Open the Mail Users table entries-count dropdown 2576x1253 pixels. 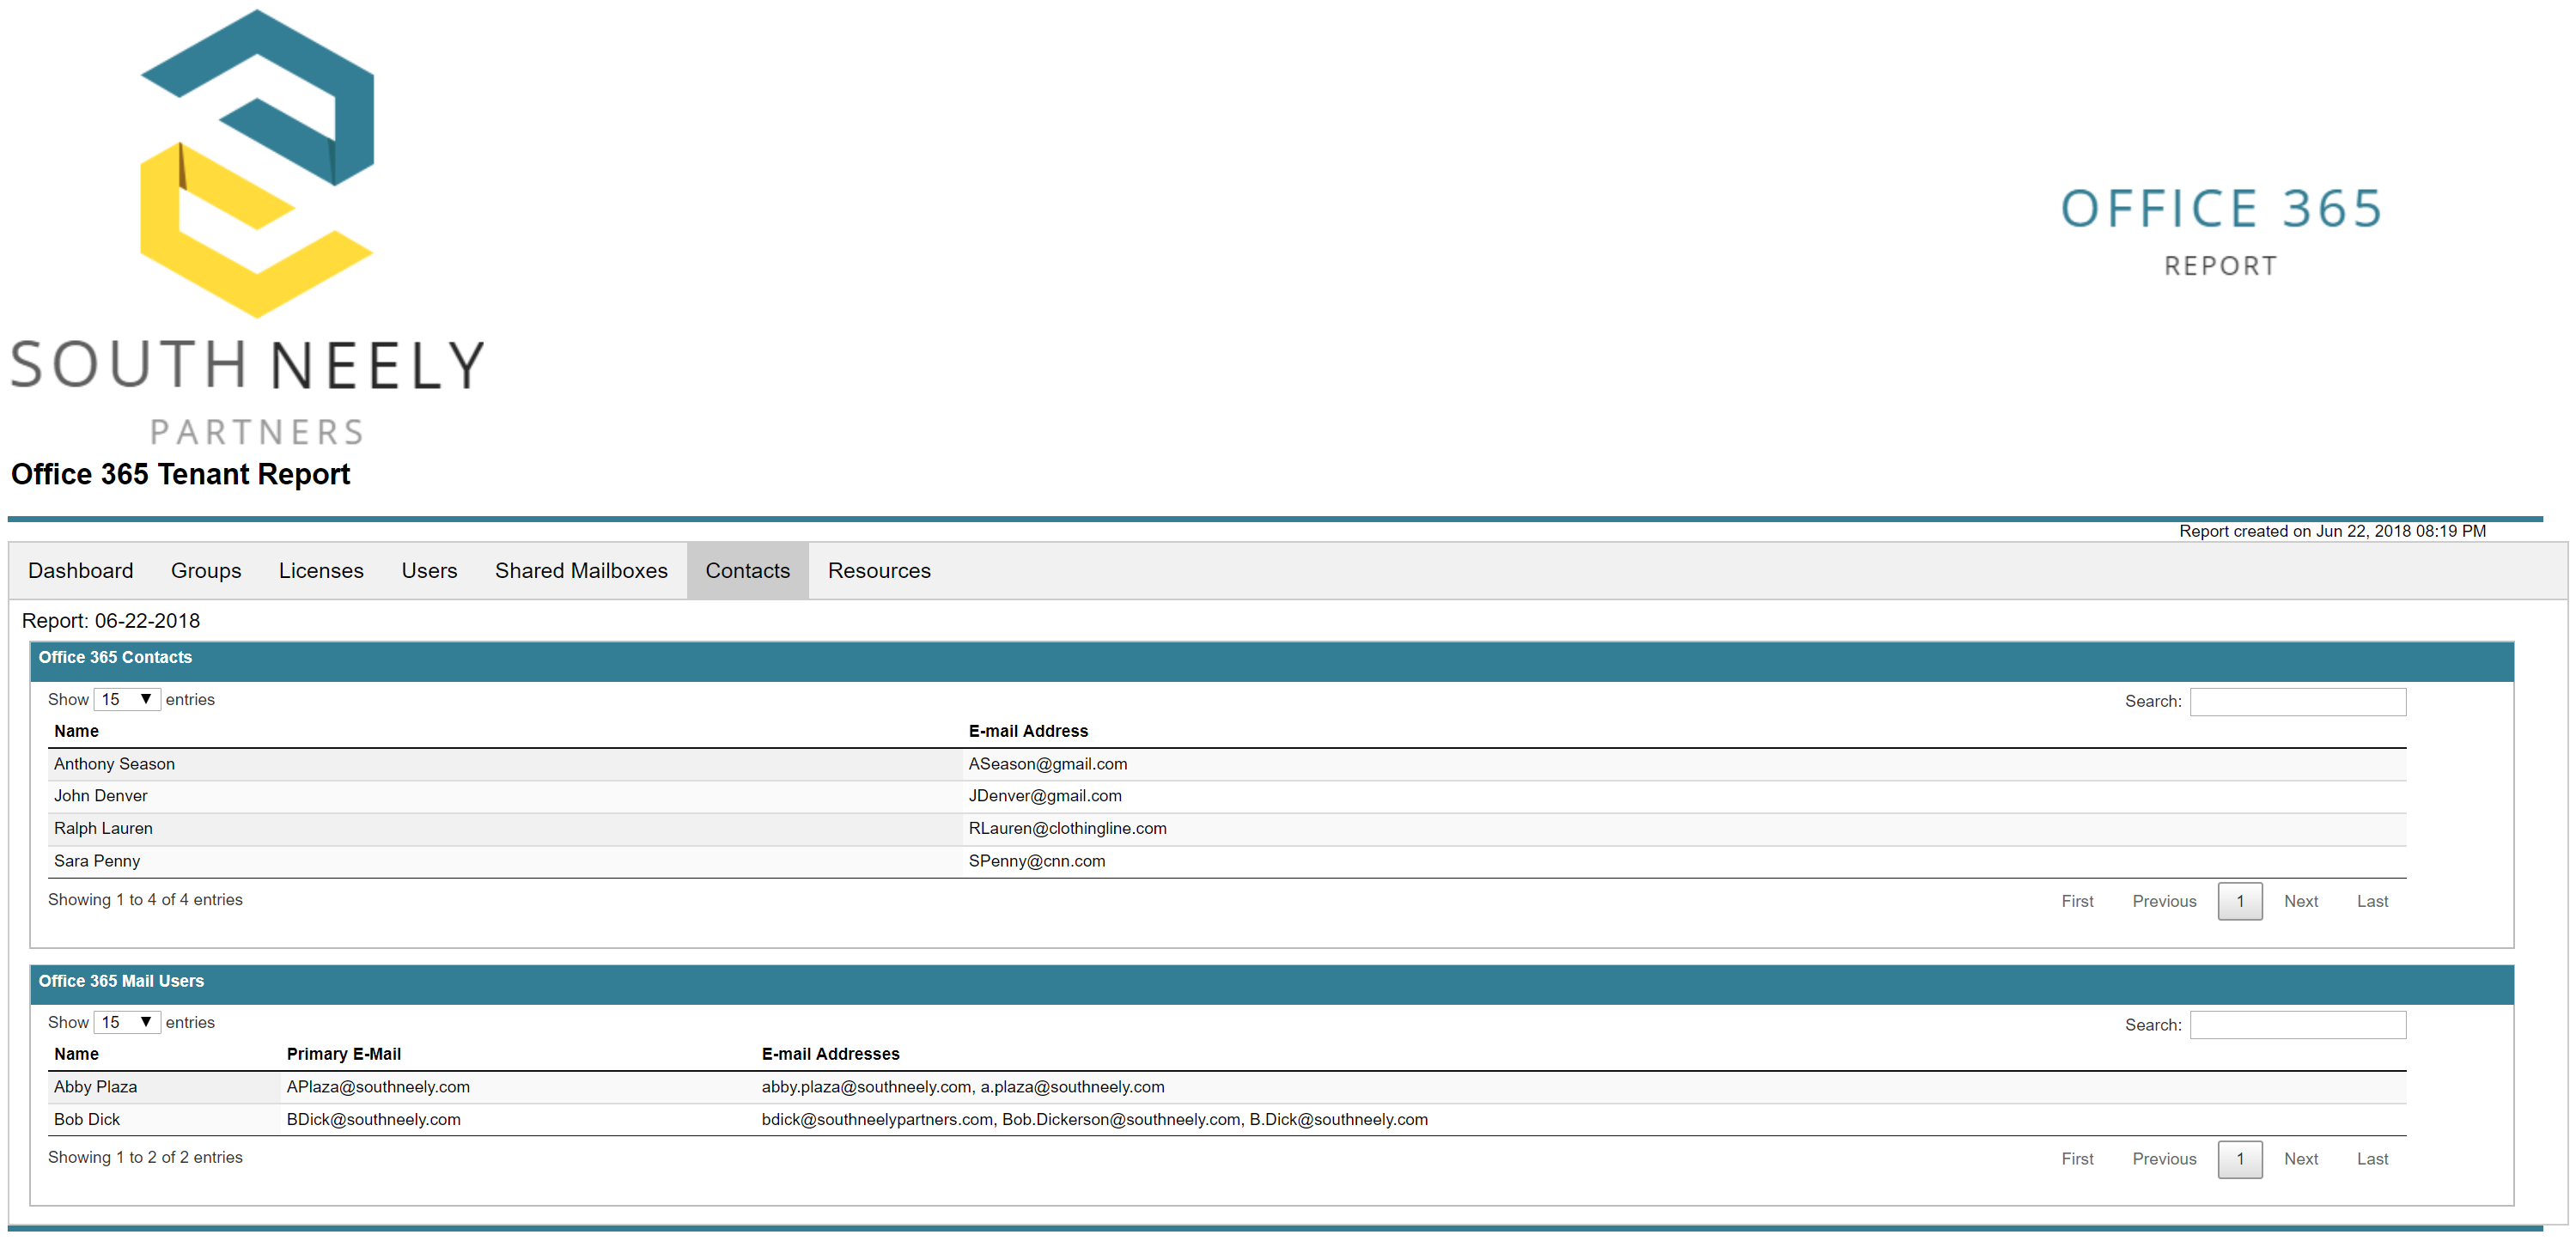coord(127,1022)
